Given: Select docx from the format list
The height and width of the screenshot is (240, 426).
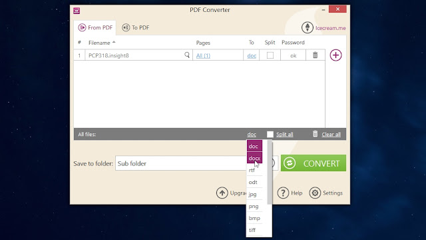Looking at the screenshot, I should [x=254, y=158].
